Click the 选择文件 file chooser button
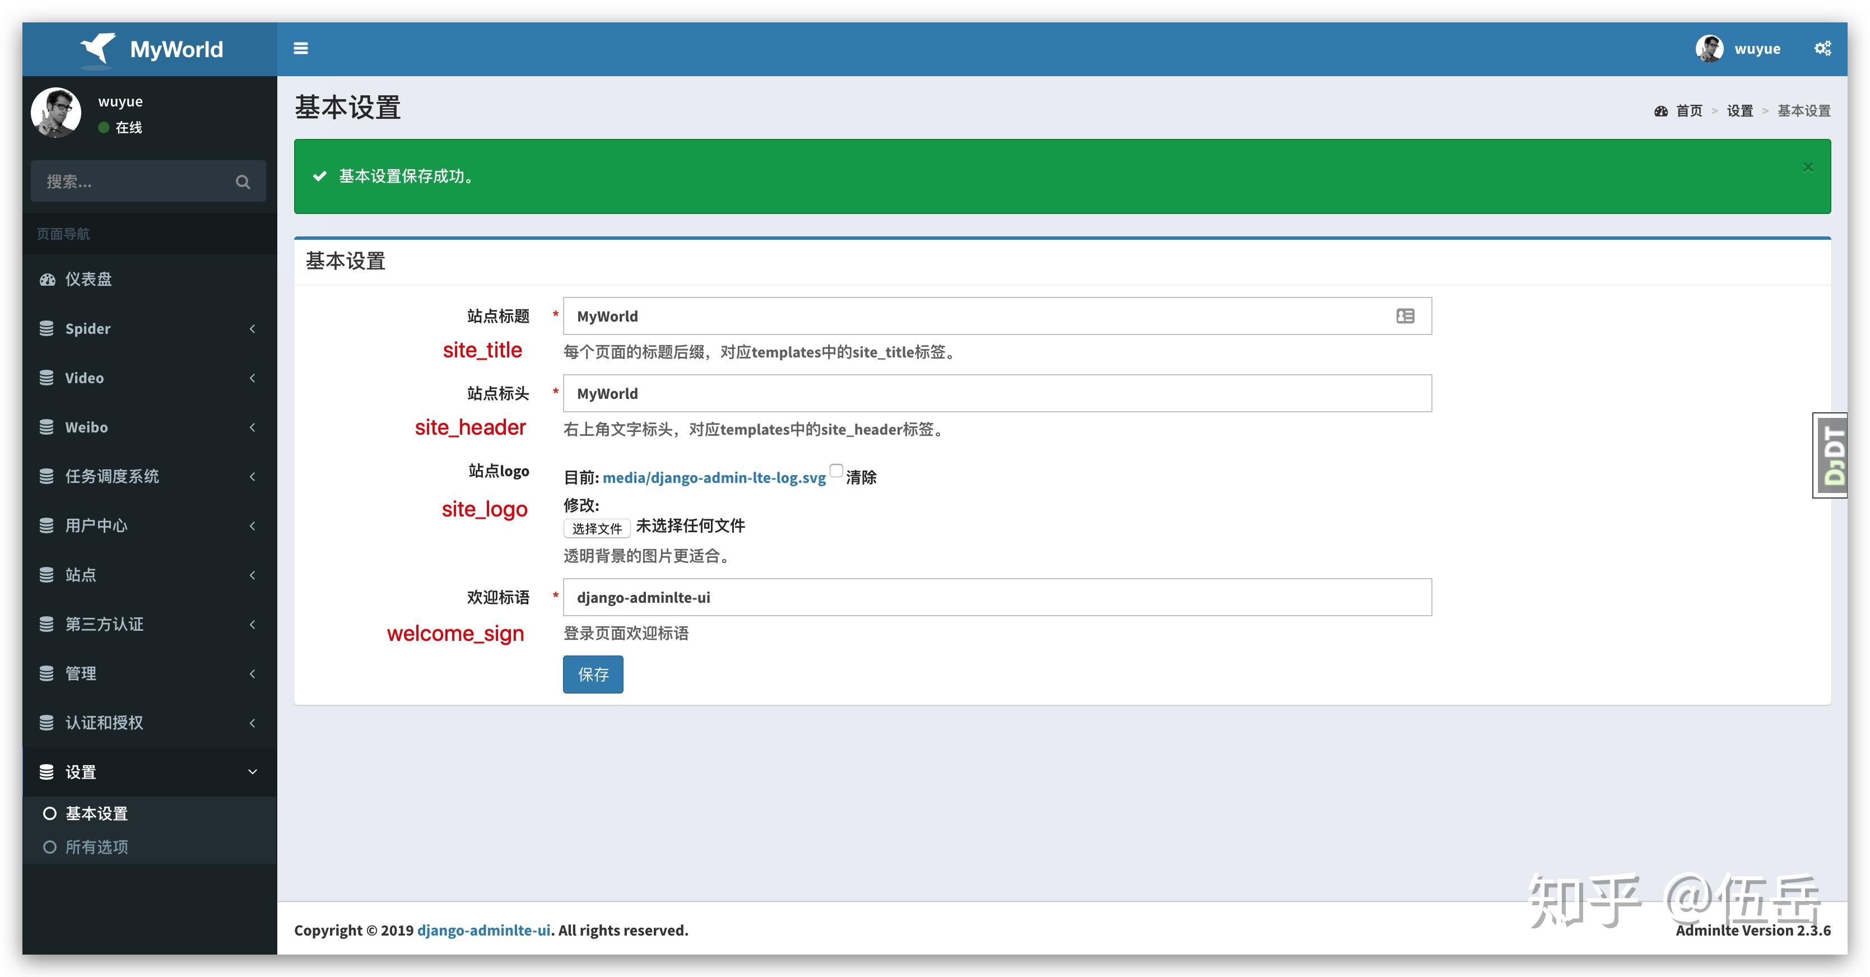 [x=597, y=528]
